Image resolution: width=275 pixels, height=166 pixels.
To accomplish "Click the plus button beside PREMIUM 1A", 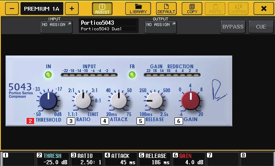I will (x=72, y=9).
